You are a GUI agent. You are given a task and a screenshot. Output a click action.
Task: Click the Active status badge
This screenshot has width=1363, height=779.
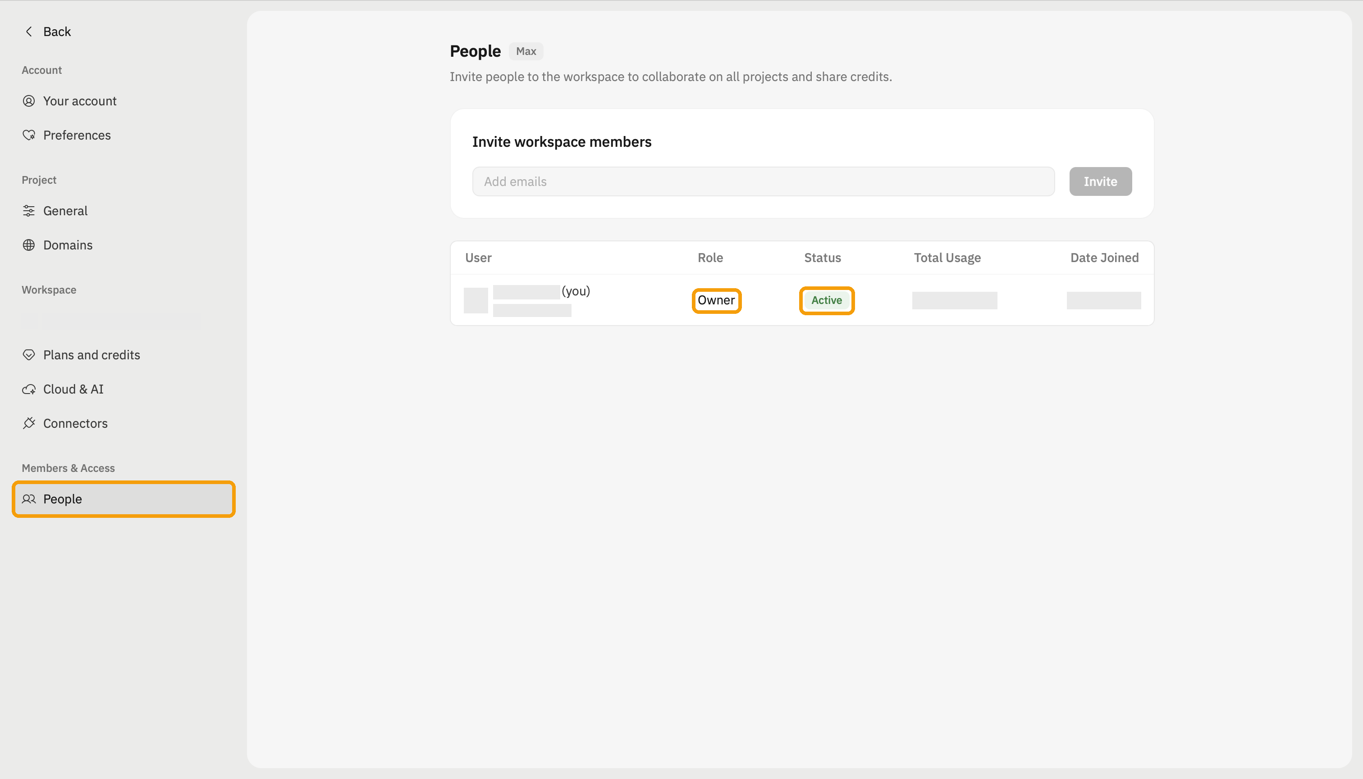826,301
